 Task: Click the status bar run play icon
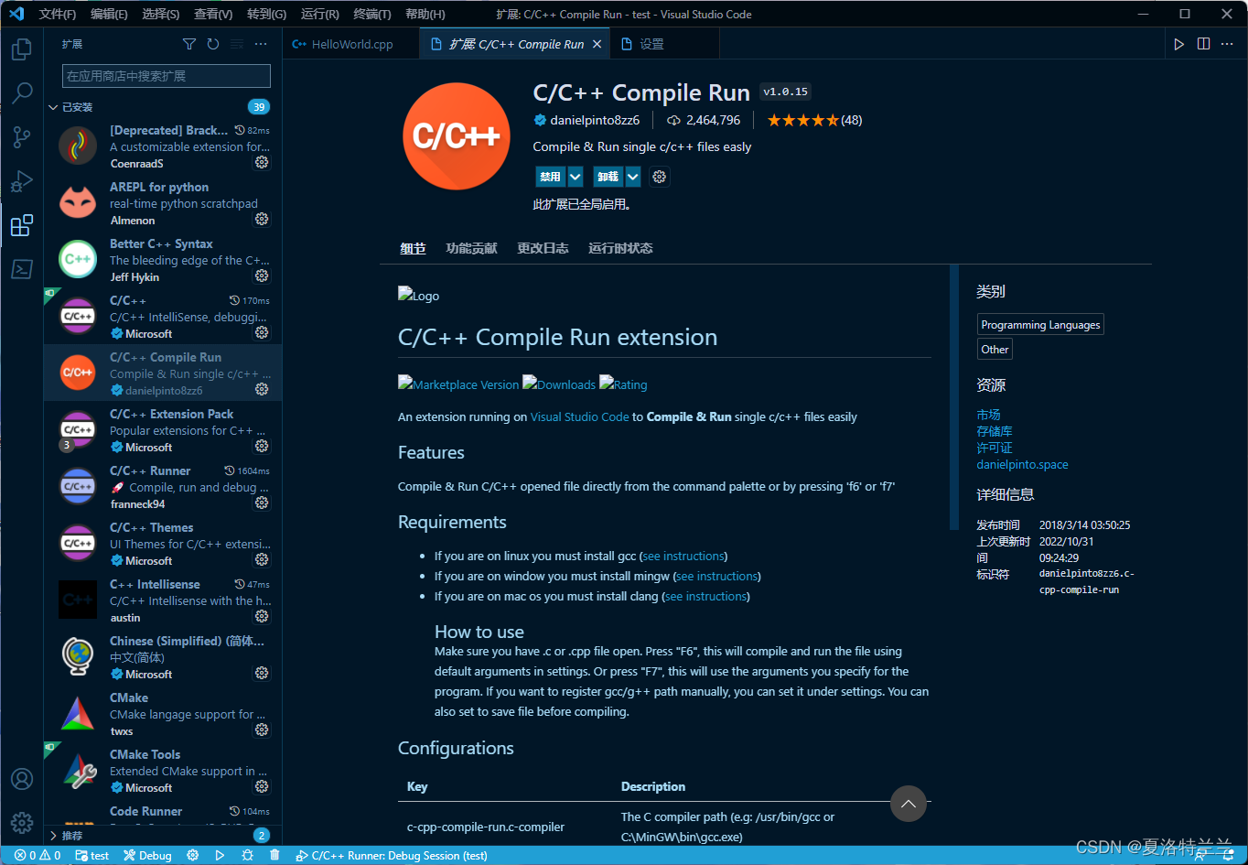[220, 855]
